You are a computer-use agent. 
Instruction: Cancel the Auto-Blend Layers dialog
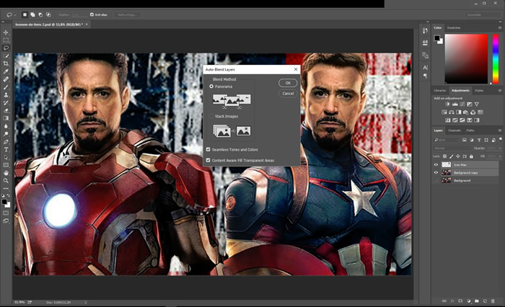[x=288, y=93]
